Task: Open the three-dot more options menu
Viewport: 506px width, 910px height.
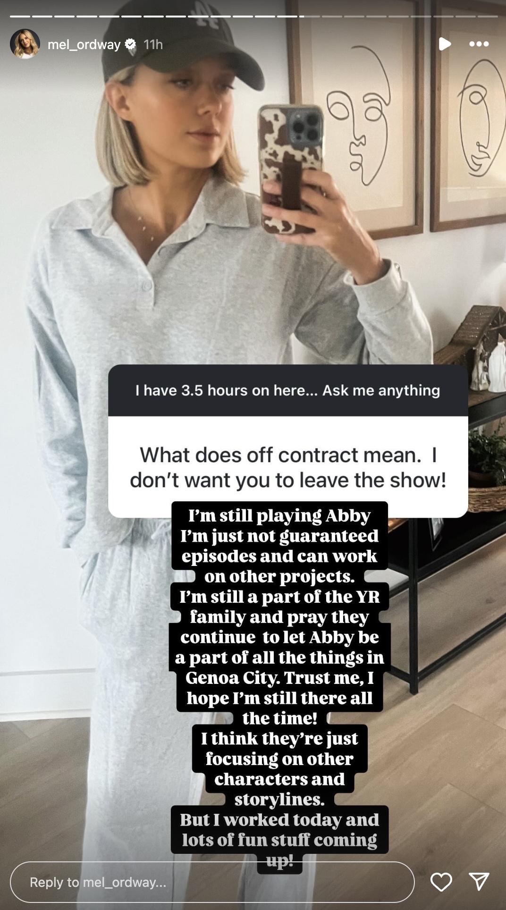Action: (x=479, y=44)
